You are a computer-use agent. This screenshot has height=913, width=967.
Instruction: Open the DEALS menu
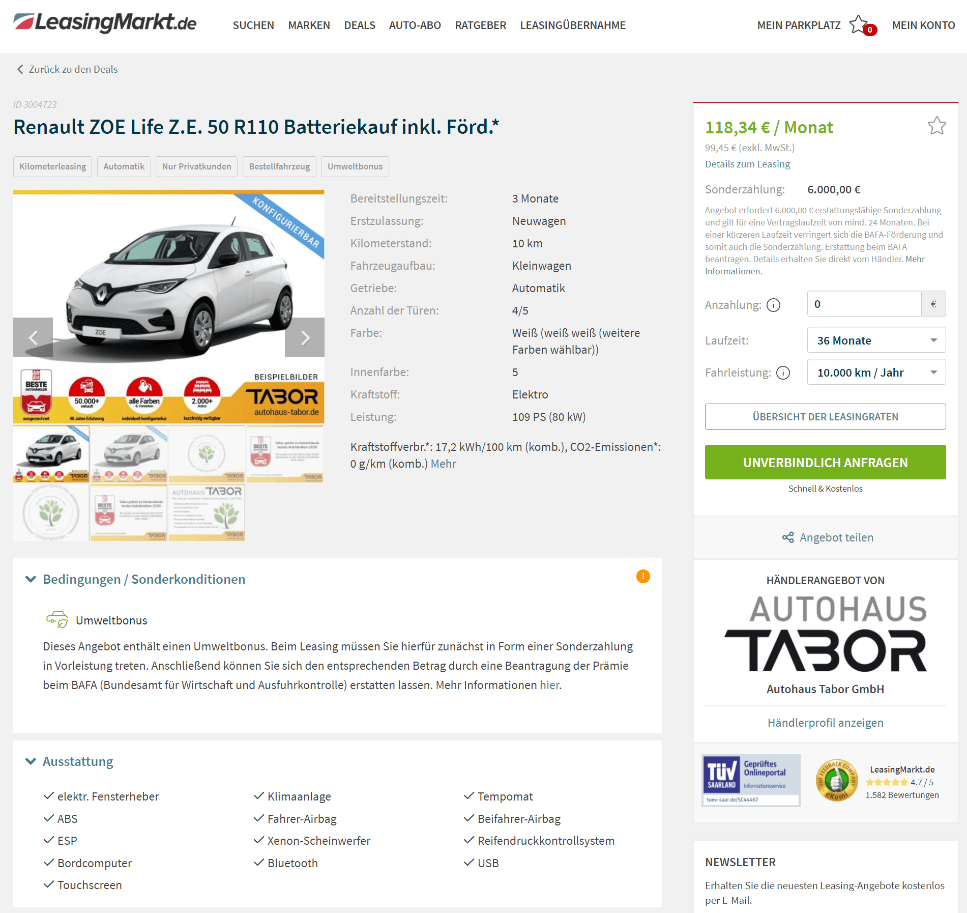point(360,25)
